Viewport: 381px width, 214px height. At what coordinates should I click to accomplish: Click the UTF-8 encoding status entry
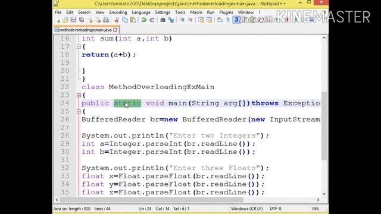pos(275,209)
